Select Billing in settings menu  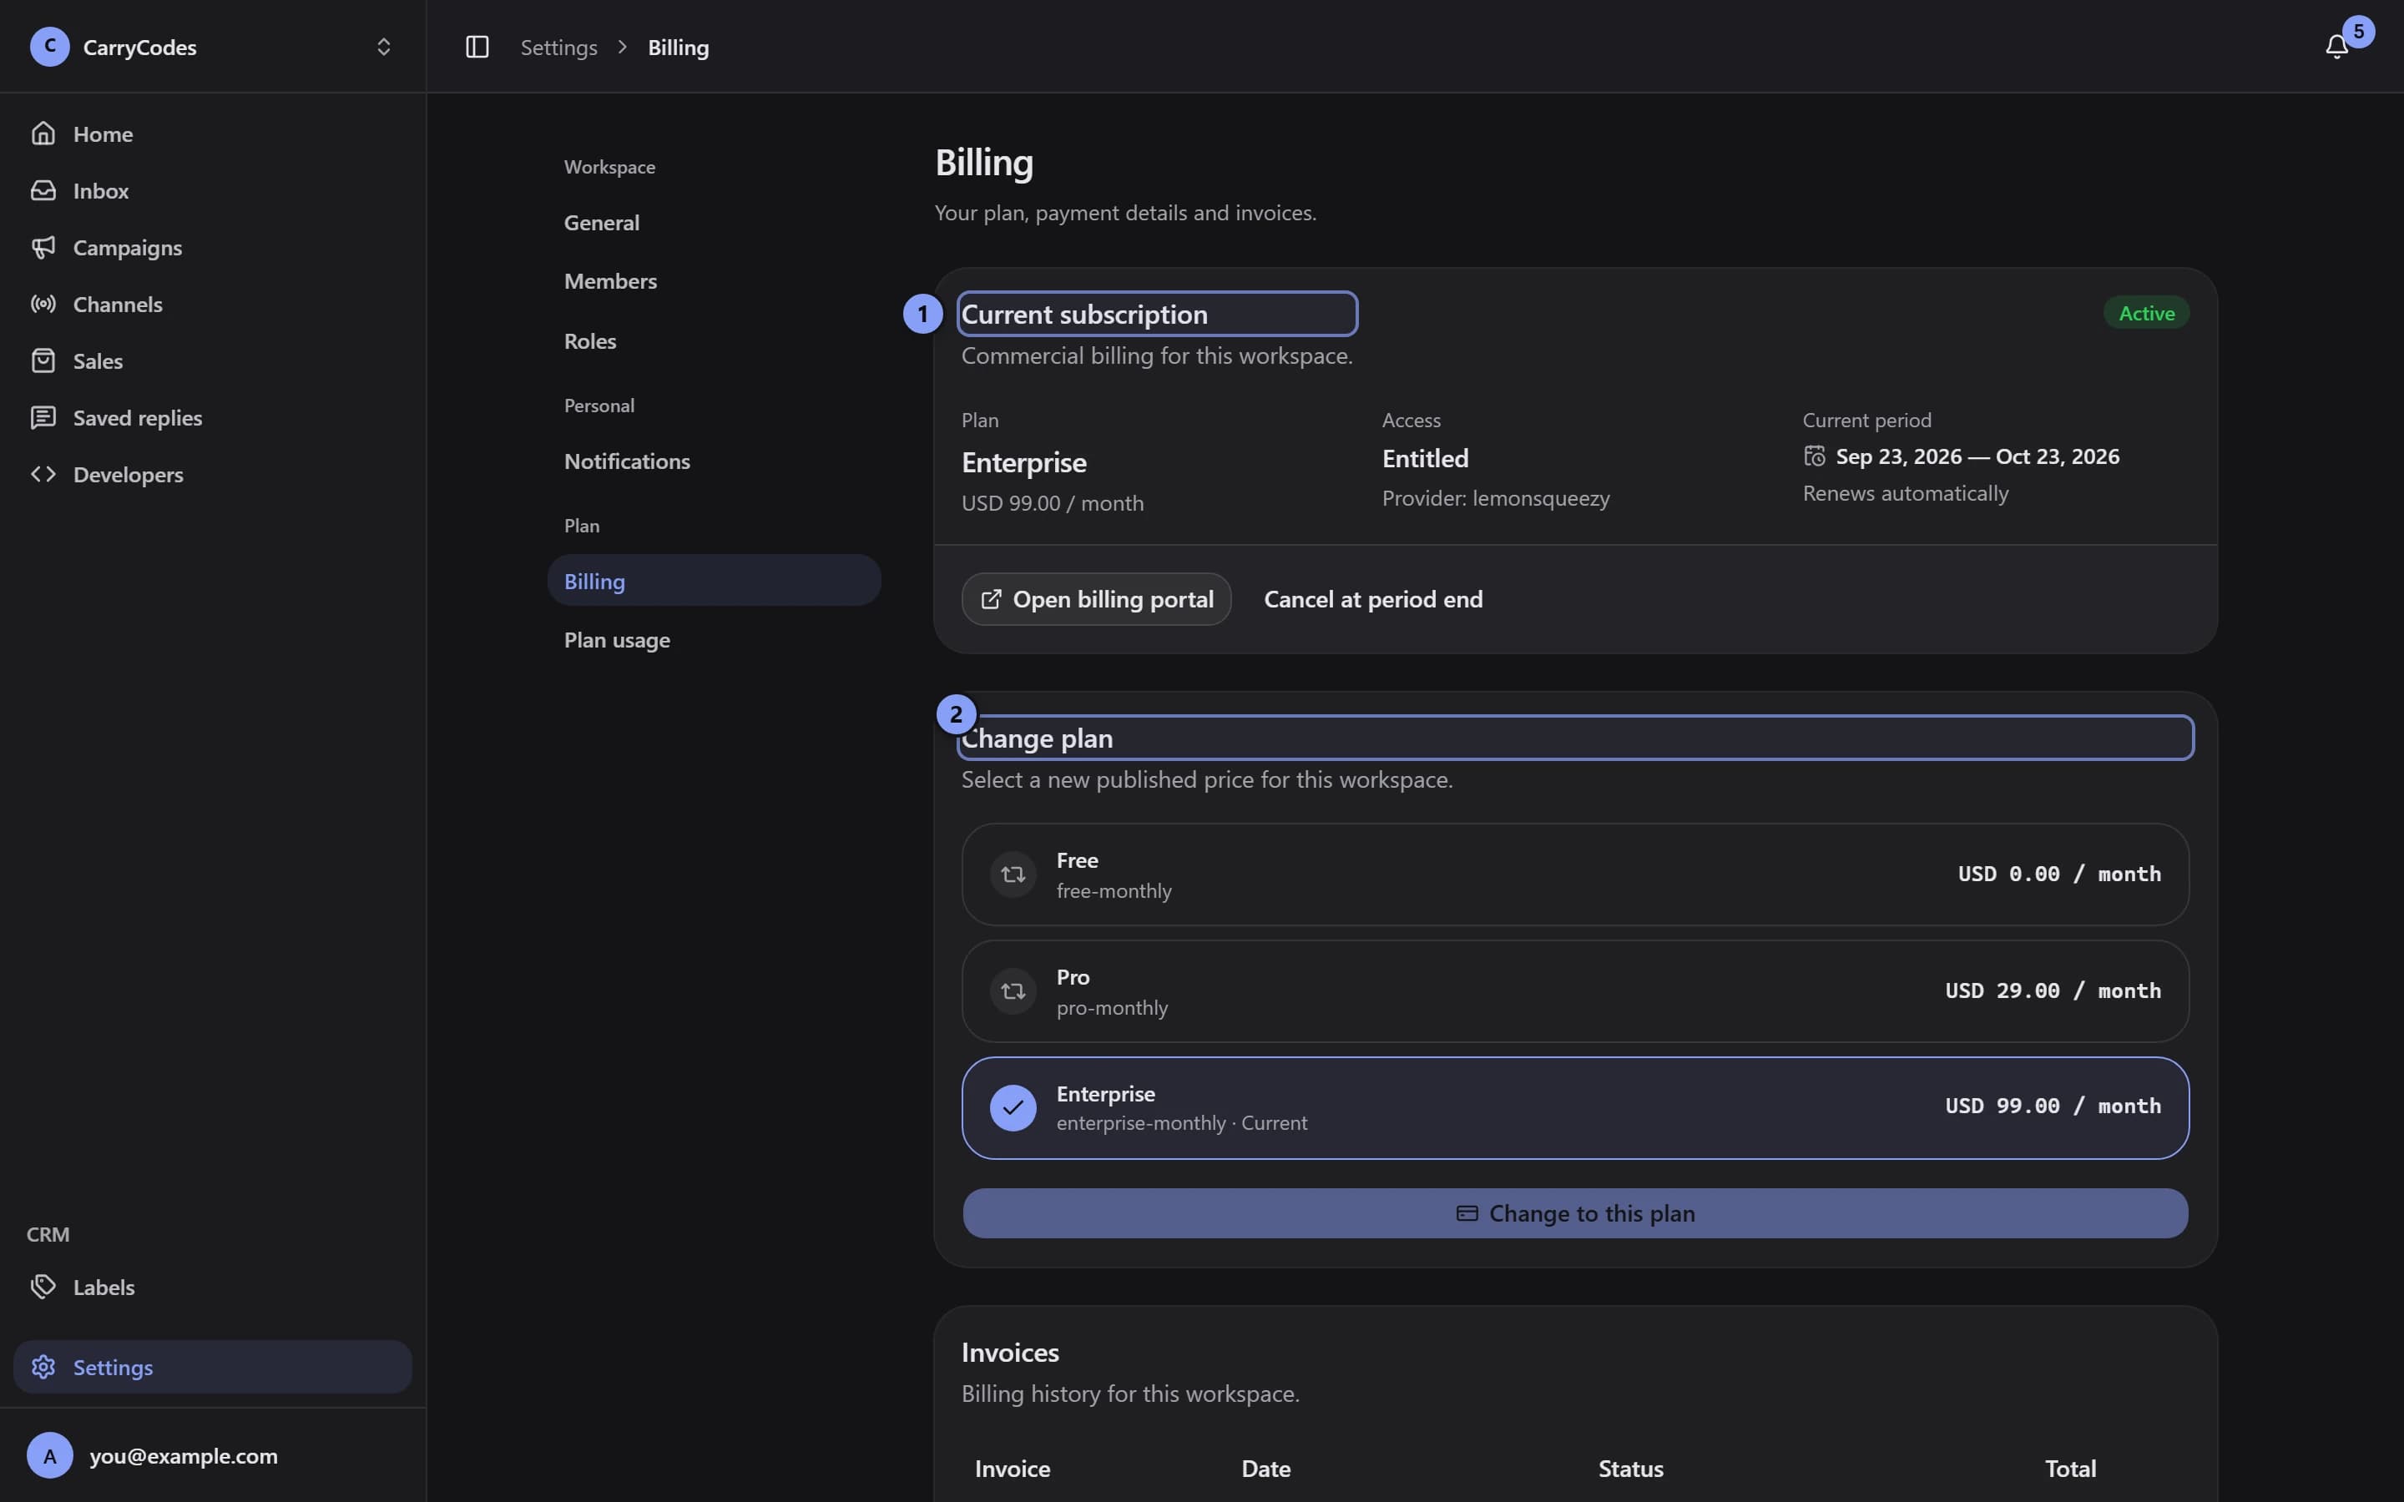pos(713,581)
